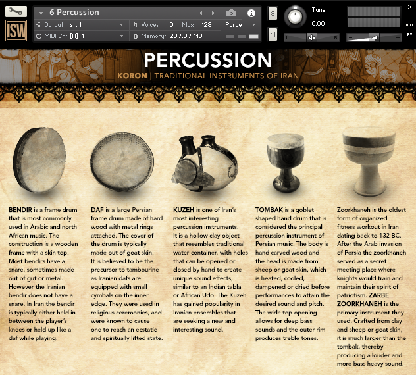Click the Daf drum image
This screenshot has height=375, width=416.
[122, 161]
